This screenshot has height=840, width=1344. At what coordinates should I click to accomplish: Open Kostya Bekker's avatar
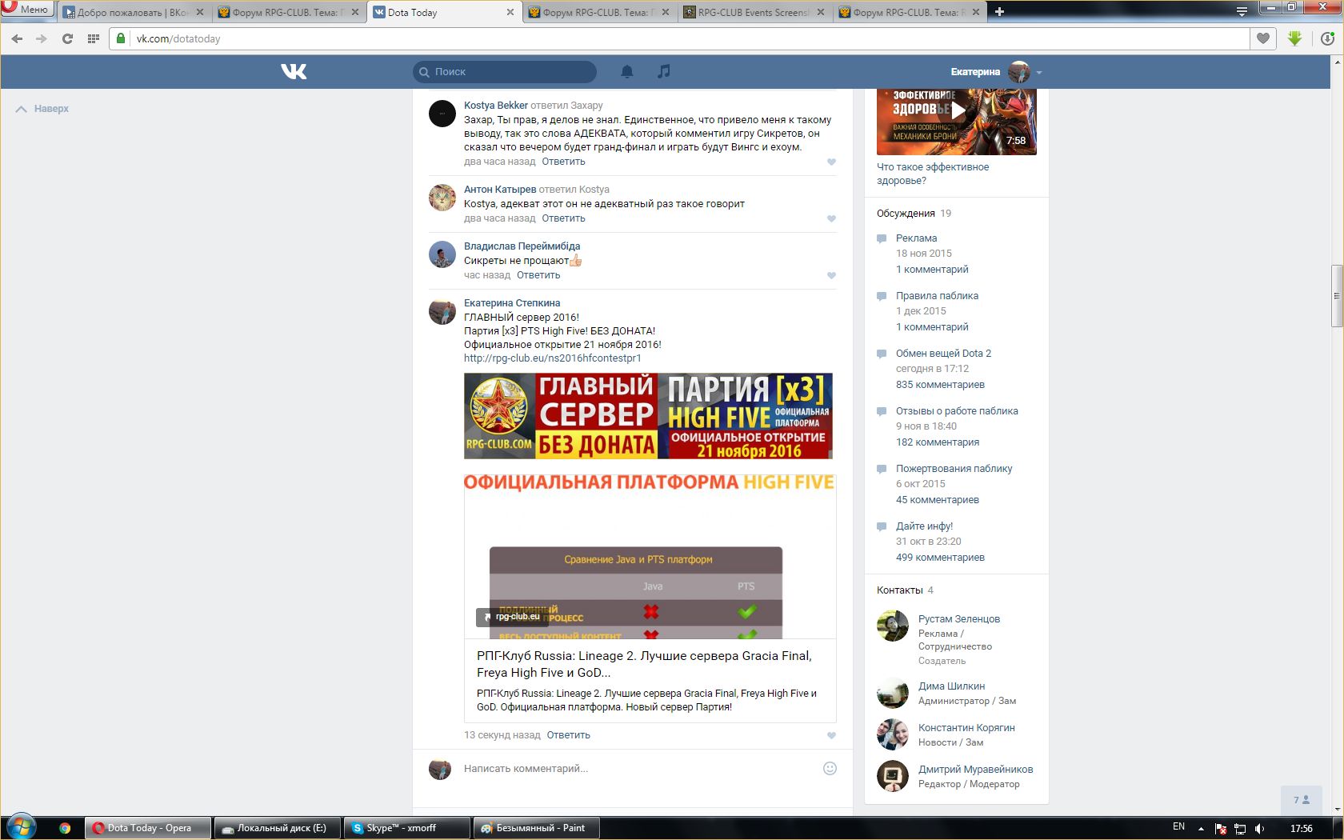[x=442, y=114]
